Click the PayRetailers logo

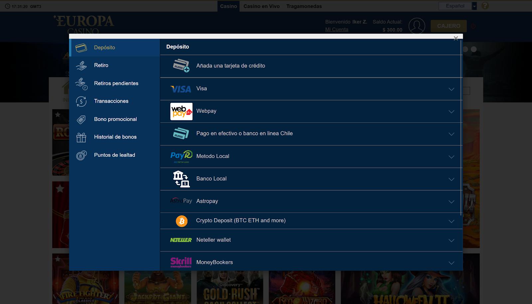[181, 156]
